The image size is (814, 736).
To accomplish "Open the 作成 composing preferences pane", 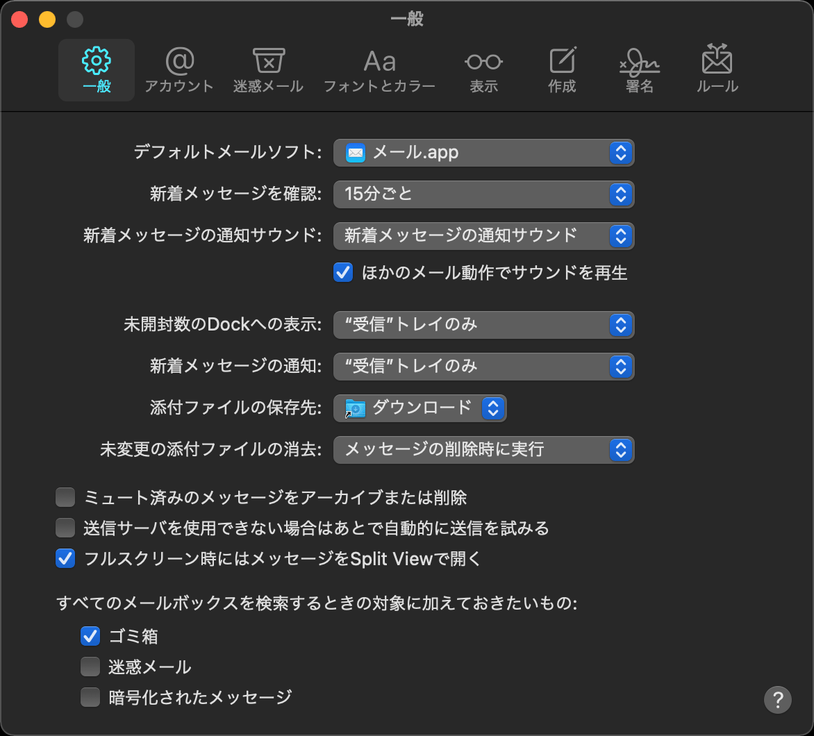I will pos(562,71).
